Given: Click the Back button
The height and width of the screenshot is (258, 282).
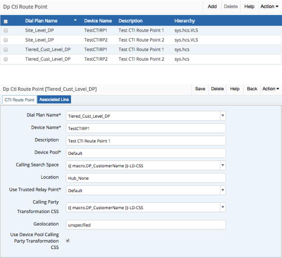Looking at the screenshot, I should coord(252,89).
